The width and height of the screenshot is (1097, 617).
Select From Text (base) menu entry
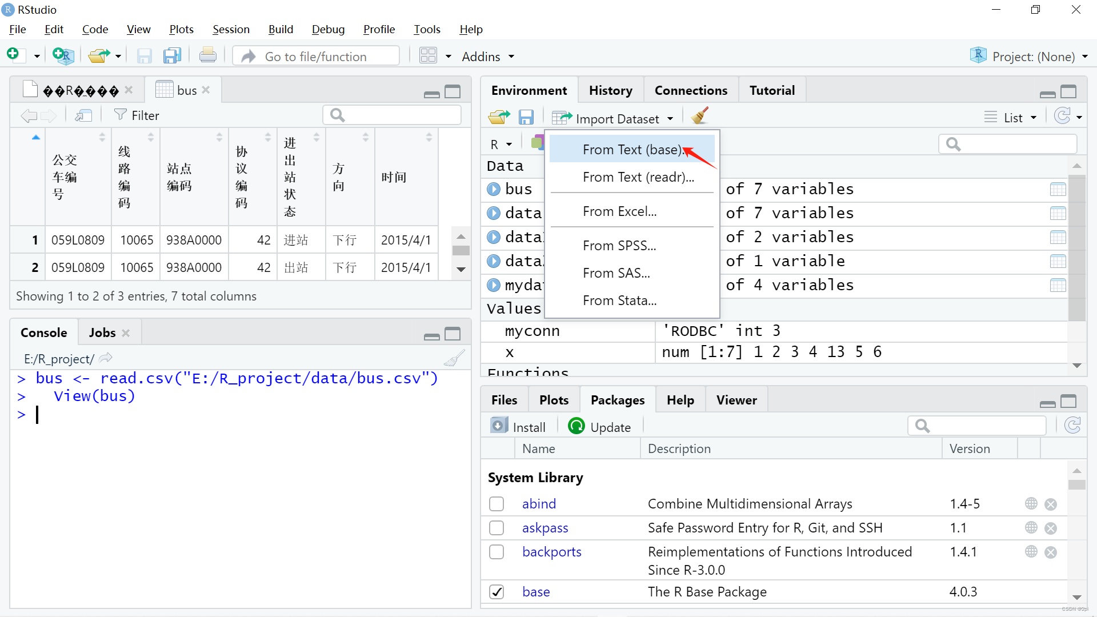pyautogui.click(x=632, y=149)
